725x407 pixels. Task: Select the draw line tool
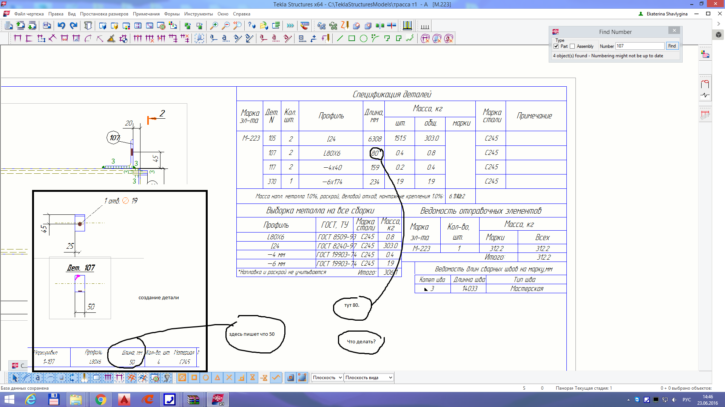tap(340, 38)
